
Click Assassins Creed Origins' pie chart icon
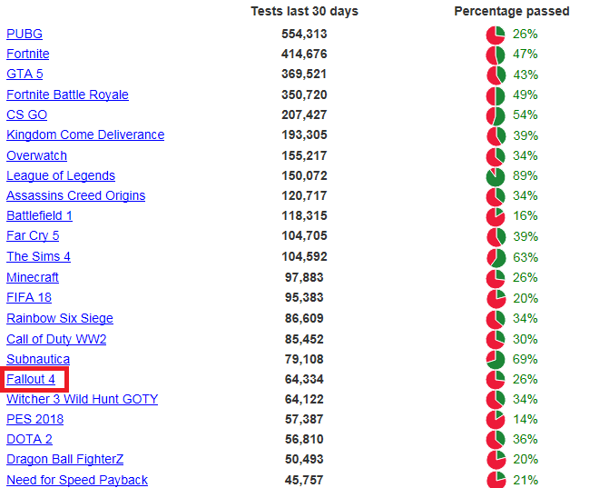click(496, 196)
